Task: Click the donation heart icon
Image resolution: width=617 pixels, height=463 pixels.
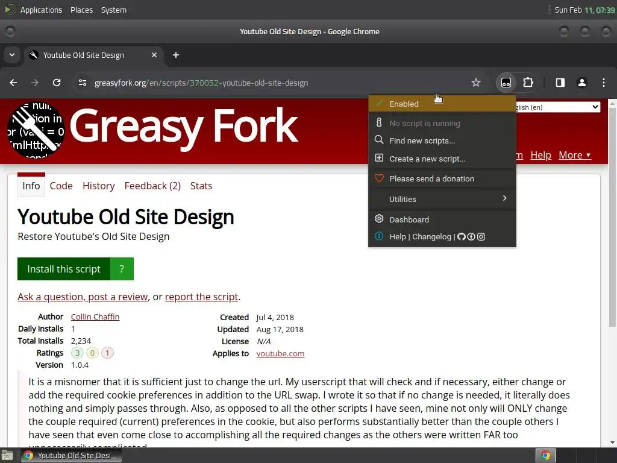Action: coord(379,178)
